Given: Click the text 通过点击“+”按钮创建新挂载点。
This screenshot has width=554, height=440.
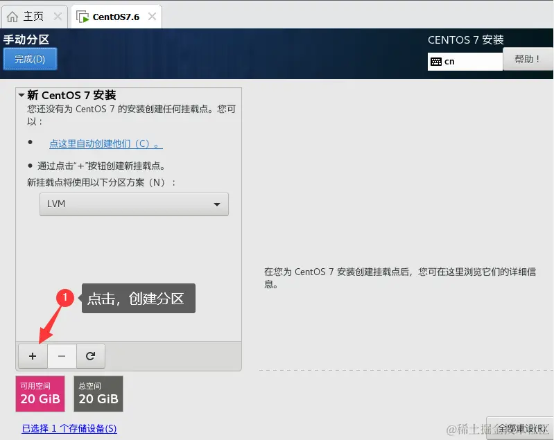Looking at the screenshot, I should point(102,166).
